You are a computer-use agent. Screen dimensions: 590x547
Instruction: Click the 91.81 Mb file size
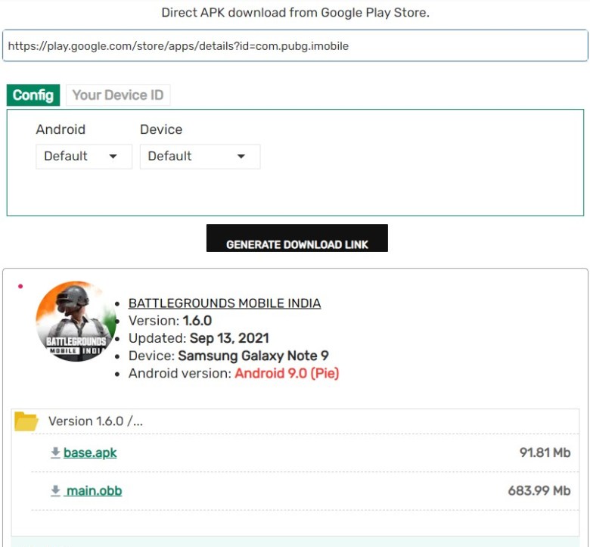pos(545,452)
